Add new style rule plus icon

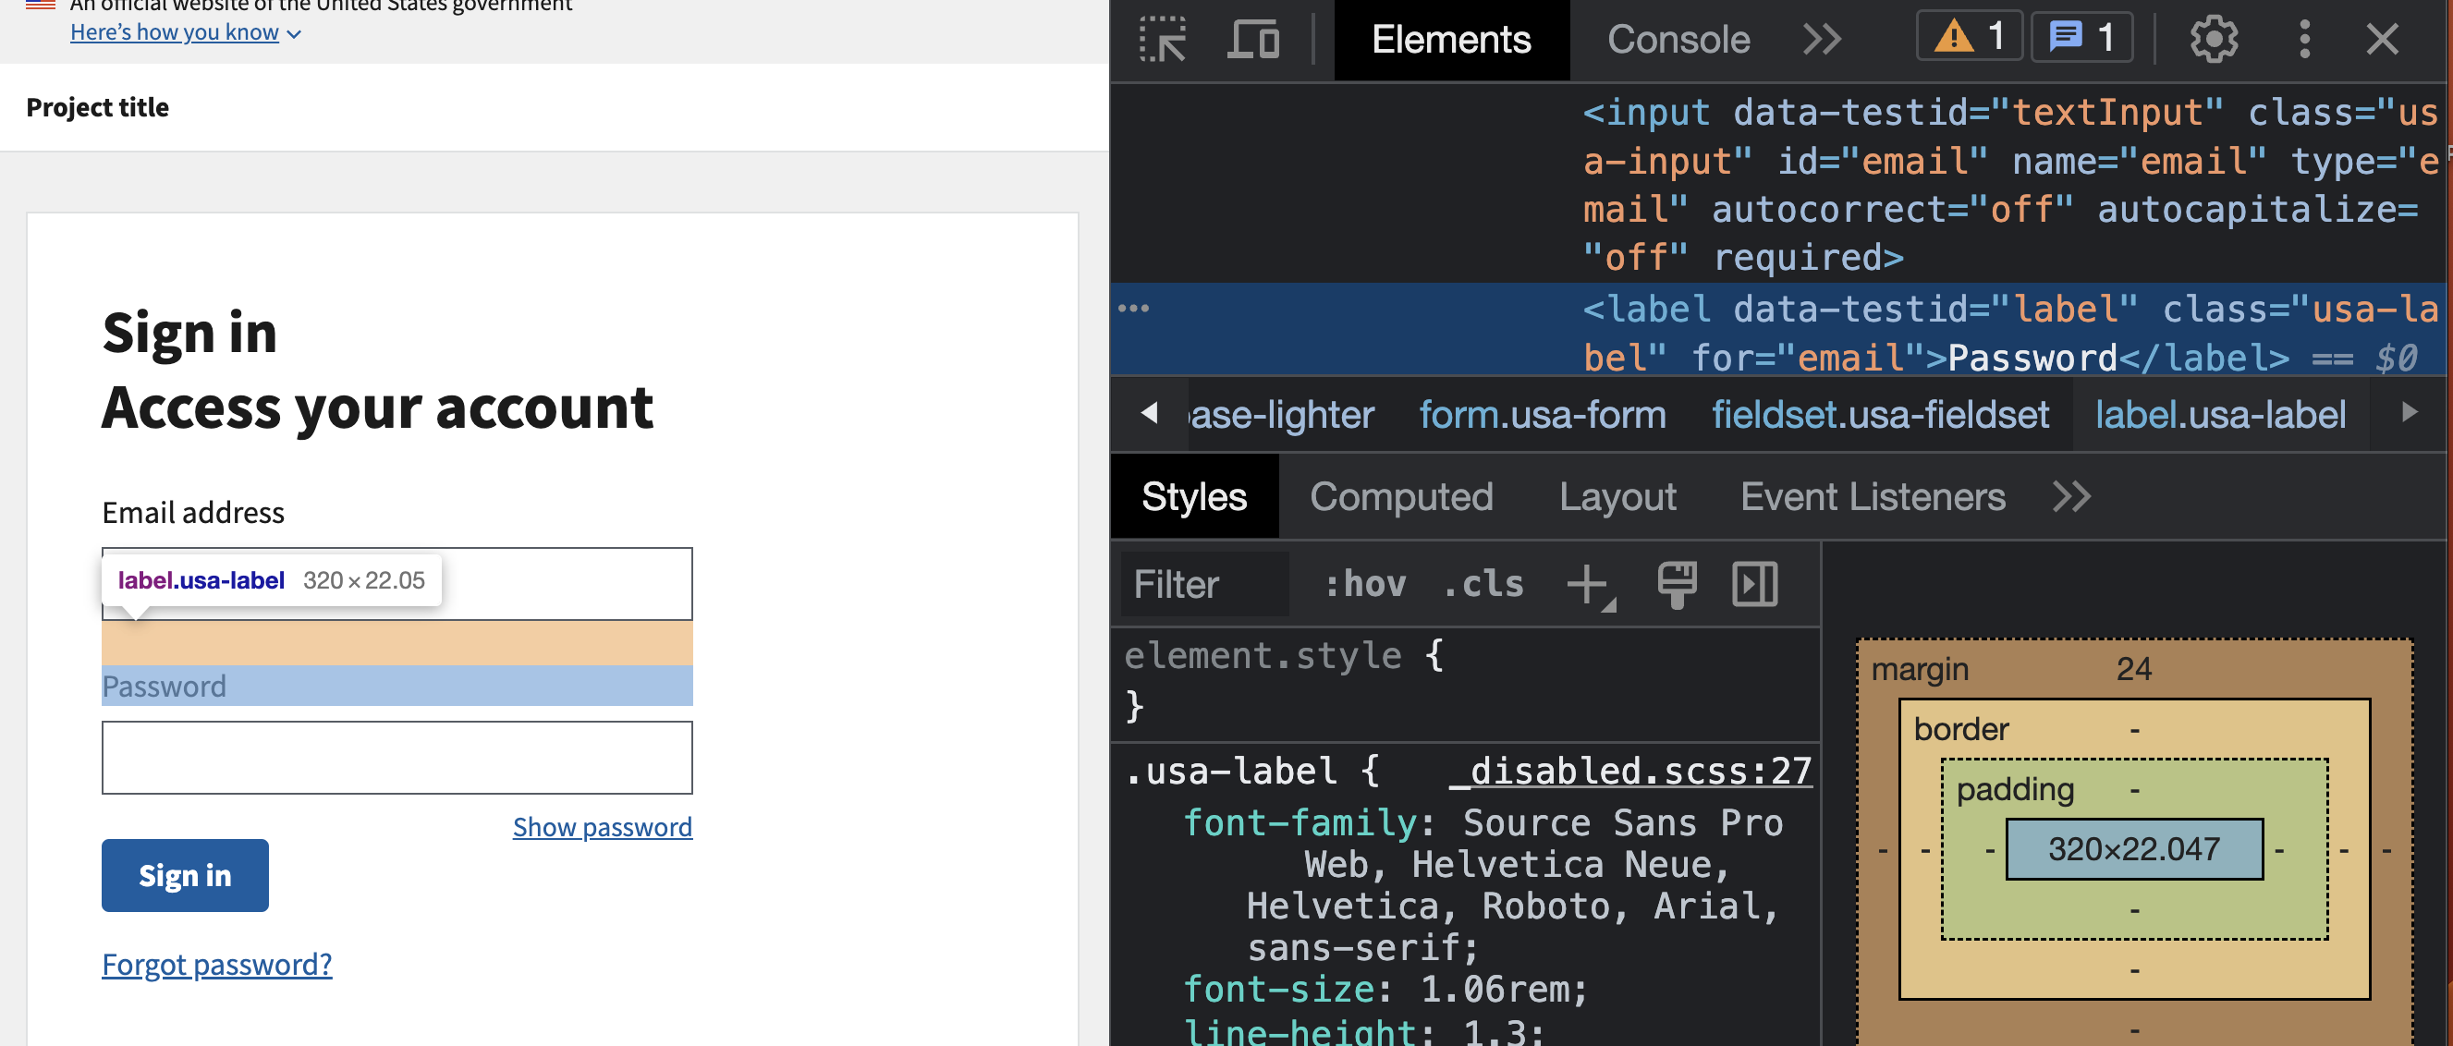pos(1587,584)
